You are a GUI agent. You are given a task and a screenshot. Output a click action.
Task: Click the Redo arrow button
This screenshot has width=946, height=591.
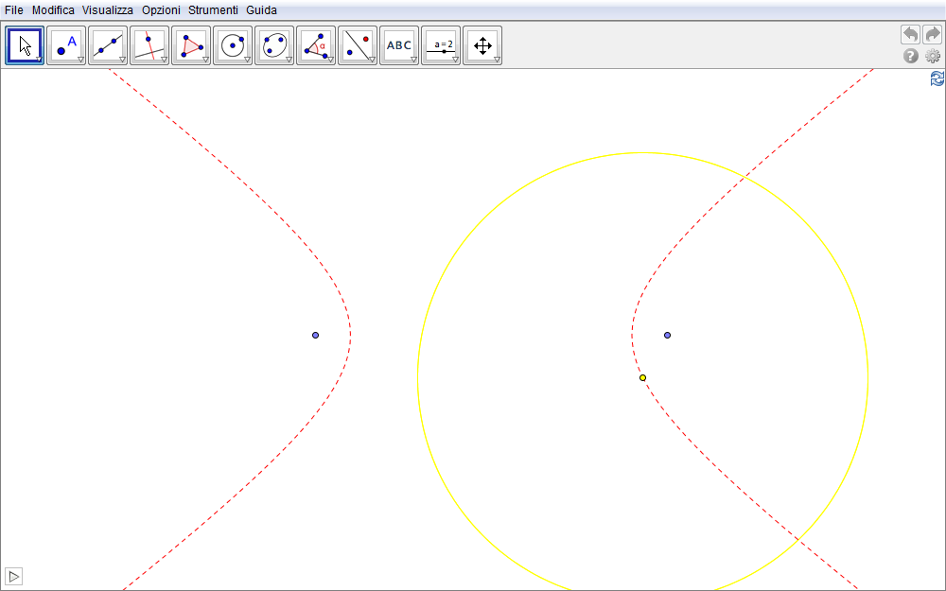point(933,35)
